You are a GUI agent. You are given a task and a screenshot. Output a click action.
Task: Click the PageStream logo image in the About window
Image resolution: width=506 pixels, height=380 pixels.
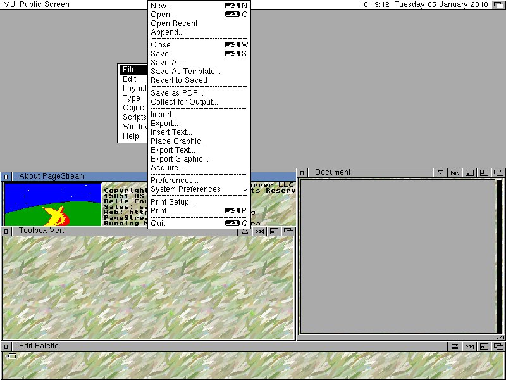[52, 203]
